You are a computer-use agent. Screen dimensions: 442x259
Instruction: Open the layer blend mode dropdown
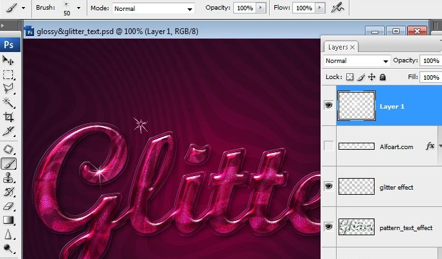coord(357,60)
